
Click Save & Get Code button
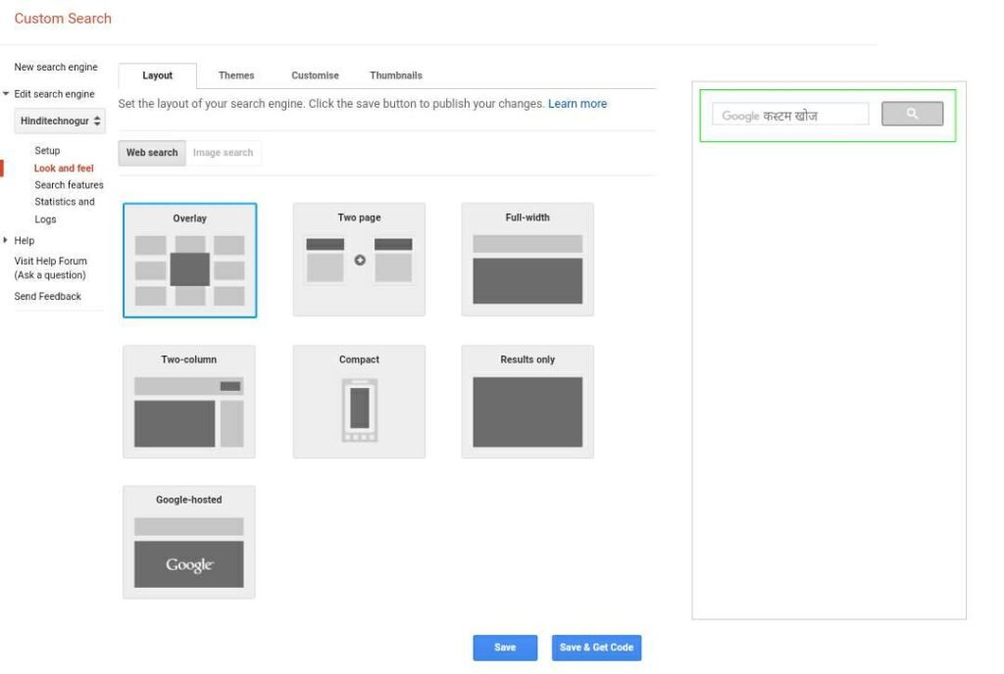pyautogui.click(x=596, y=648)
